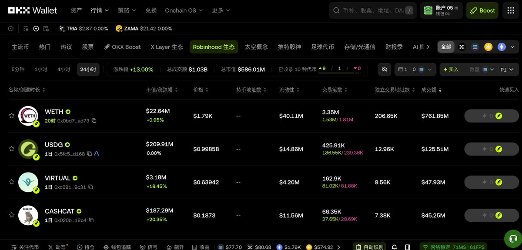522x250 pixels.
Task: Open the notification bell in bottom bar
Action: coord(394,247)
